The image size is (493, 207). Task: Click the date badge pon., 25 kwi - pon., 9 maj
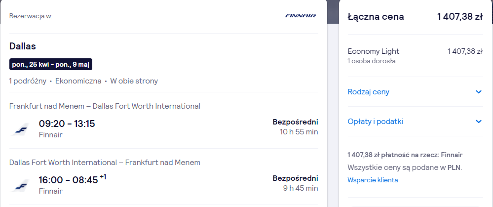tap(51, 64)
